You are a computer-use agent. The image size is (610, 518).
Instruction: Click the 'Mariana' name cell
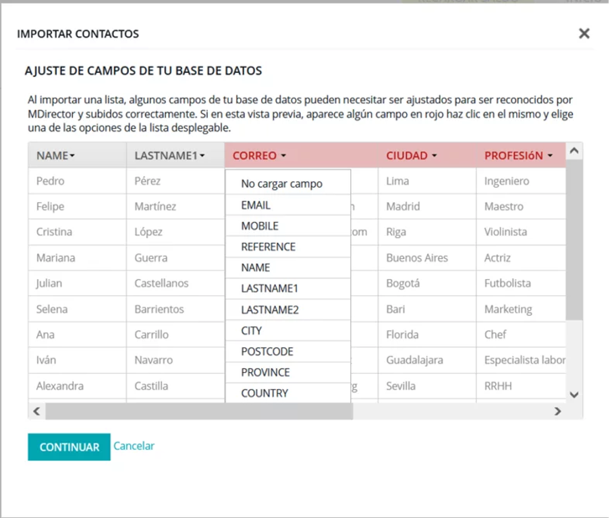tap(77, 258)
